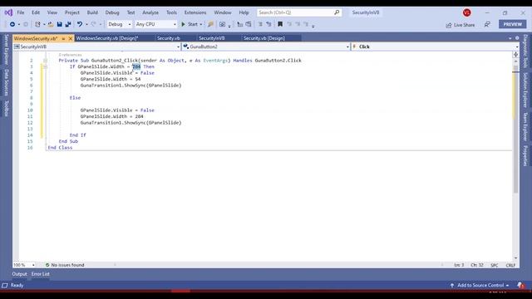Click the Visual Studio logo icon
This screenshot has height=299, width=532.
pyautogui.click(x=8, y=12)
